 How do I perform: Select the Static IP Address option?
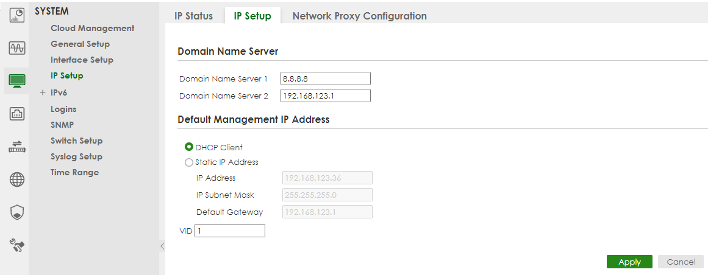[189, 162]
